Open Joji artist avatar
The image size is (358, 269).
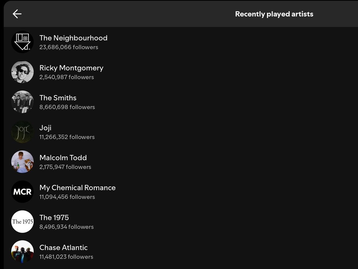(x=22, y=132)
